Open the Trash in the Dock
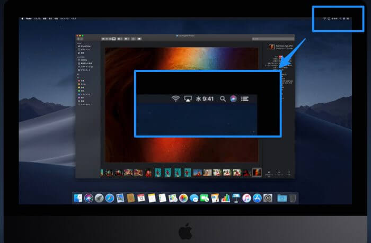The width and height of the screenshot is (371, 243). 293,198
